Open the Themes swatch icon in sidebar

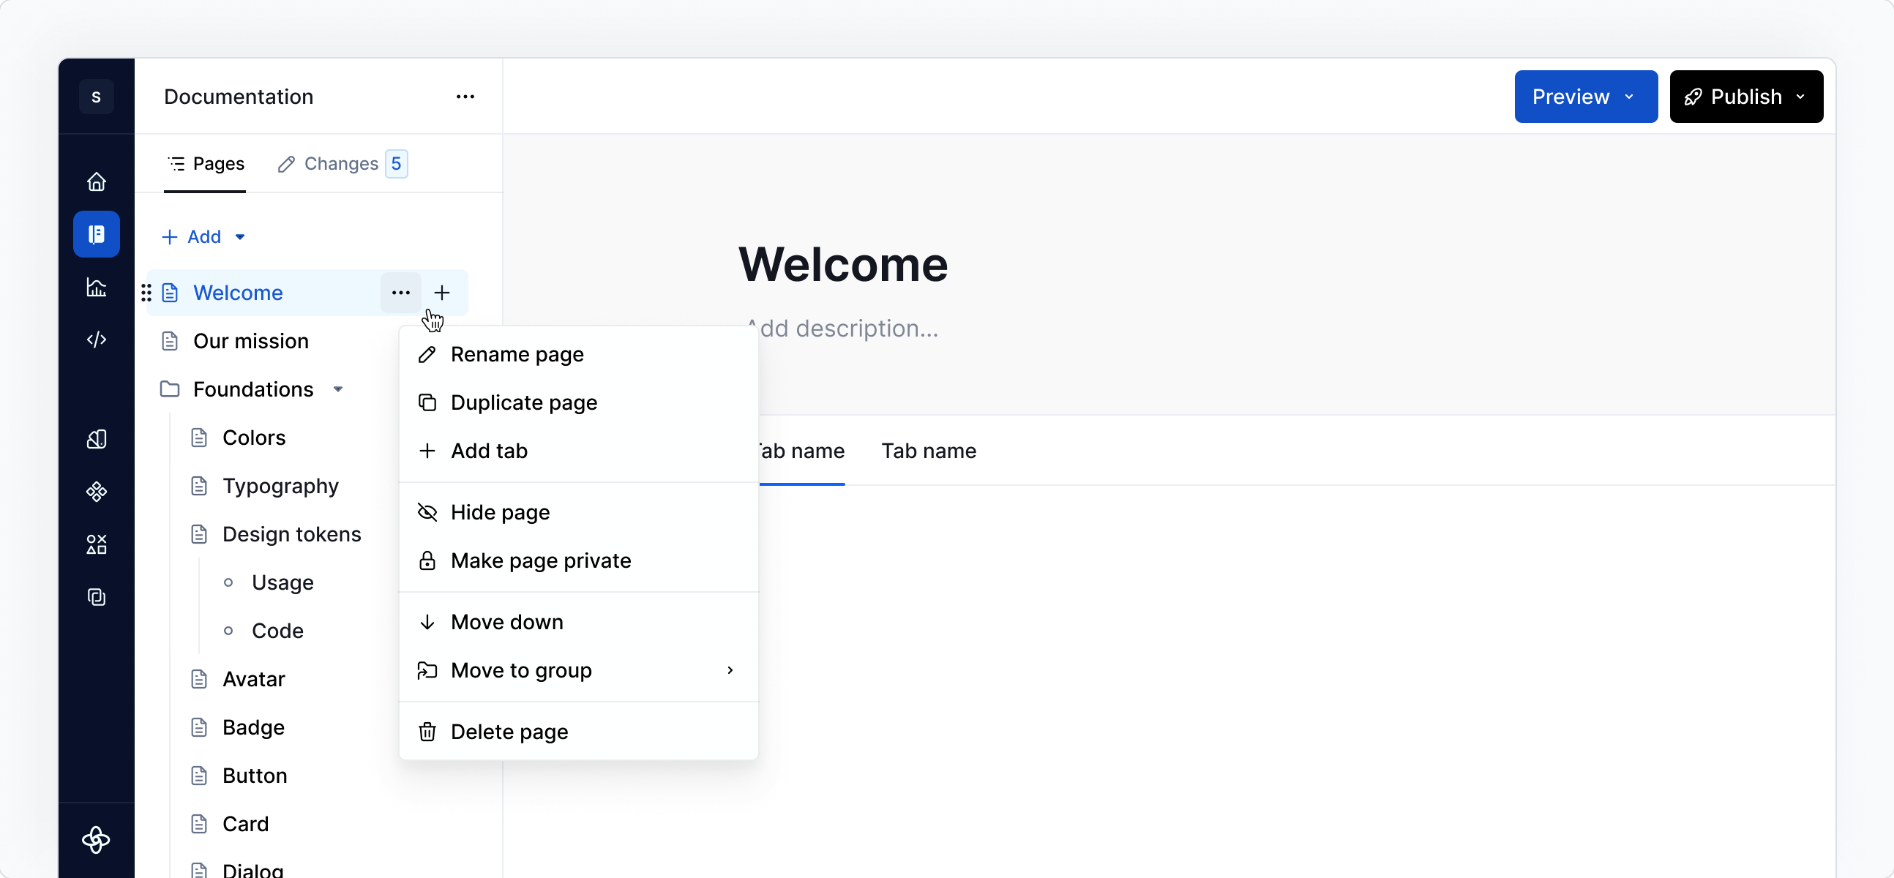click(97, 439)
